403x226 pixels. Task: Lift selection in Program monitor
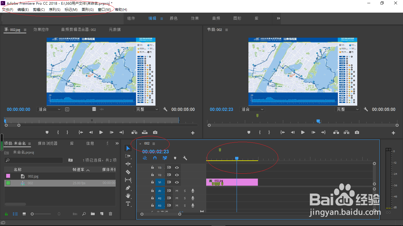point(336,132)
